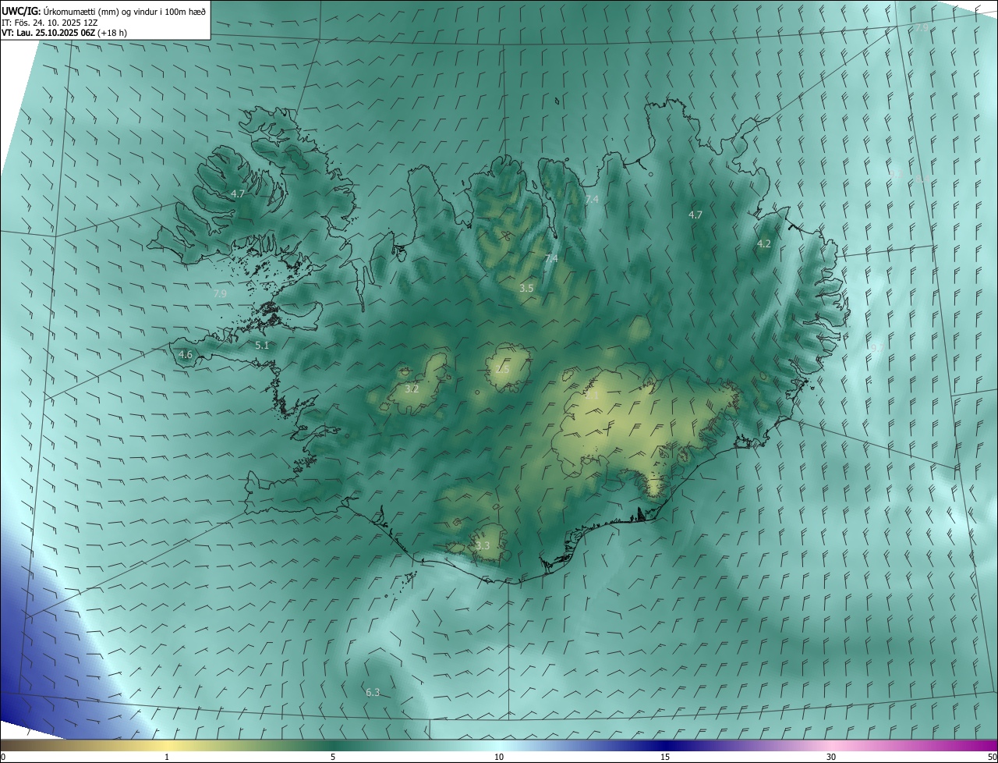Click the 4.2 value label on the map
This screenshot has width=998, height=763.
(x=764, y=243)
